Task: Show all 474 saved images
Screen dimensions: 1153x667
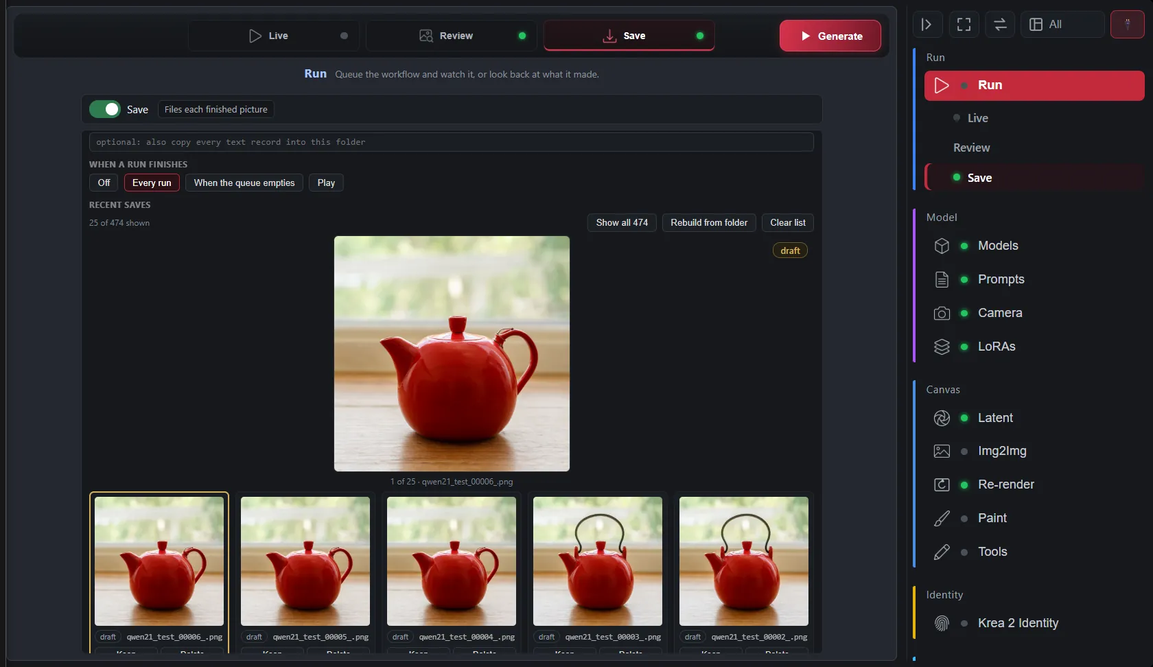Action: (622, 222)
